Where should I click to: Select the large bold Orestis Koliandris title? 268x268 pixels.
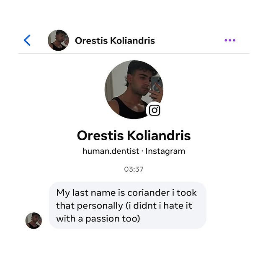(134, 135)
